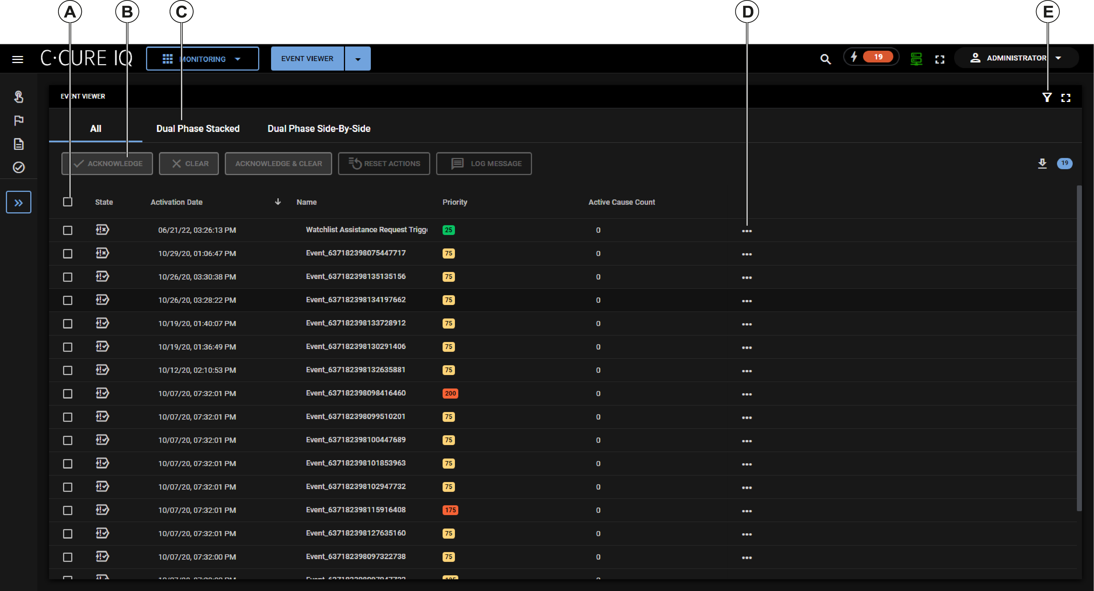1094x591 pixels.
Task: Click the green server status icon
Action: coord(916,59)
